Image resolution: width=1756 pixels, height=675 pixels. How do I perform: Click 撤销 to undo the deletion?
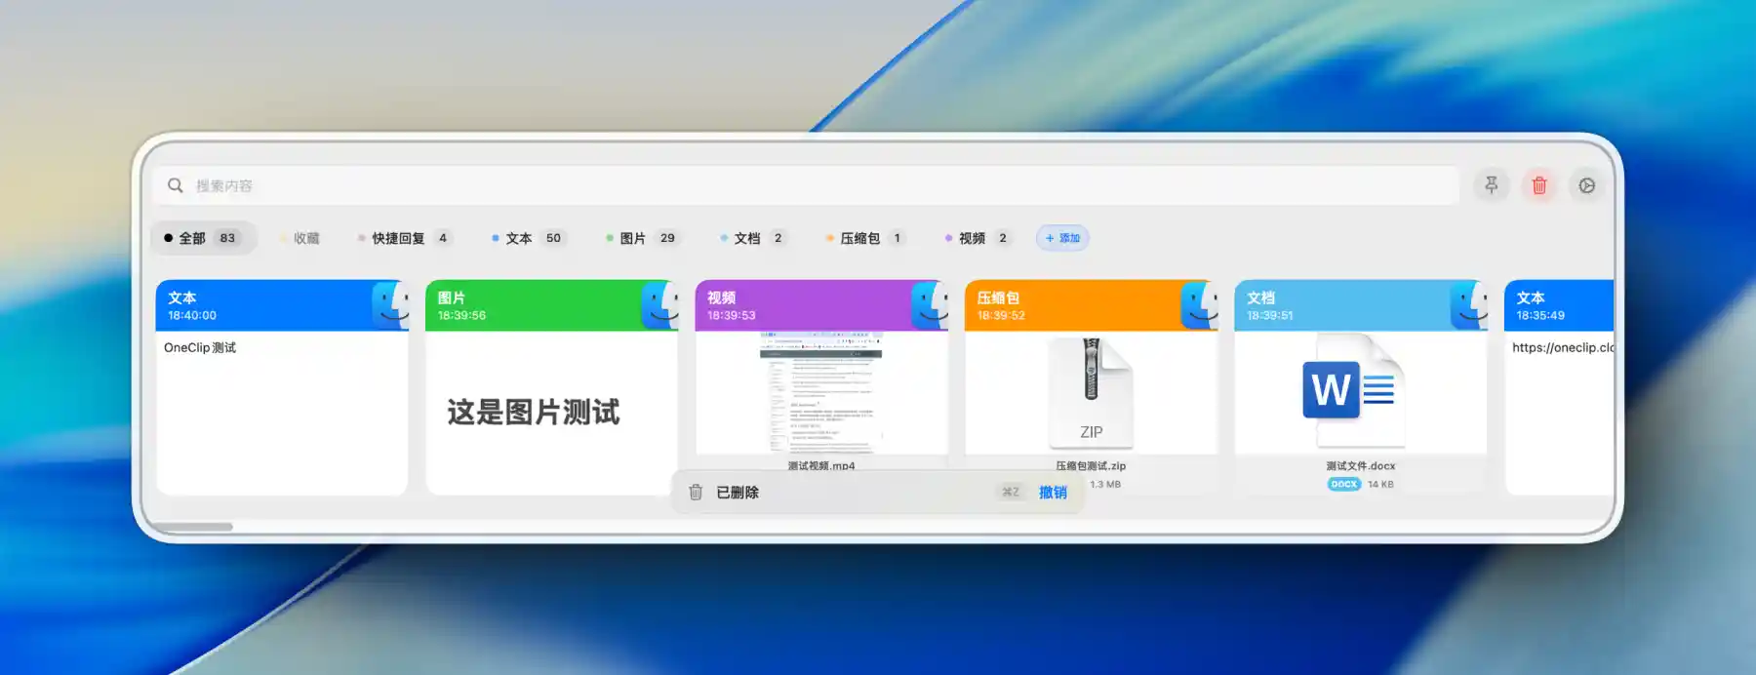1053,493
